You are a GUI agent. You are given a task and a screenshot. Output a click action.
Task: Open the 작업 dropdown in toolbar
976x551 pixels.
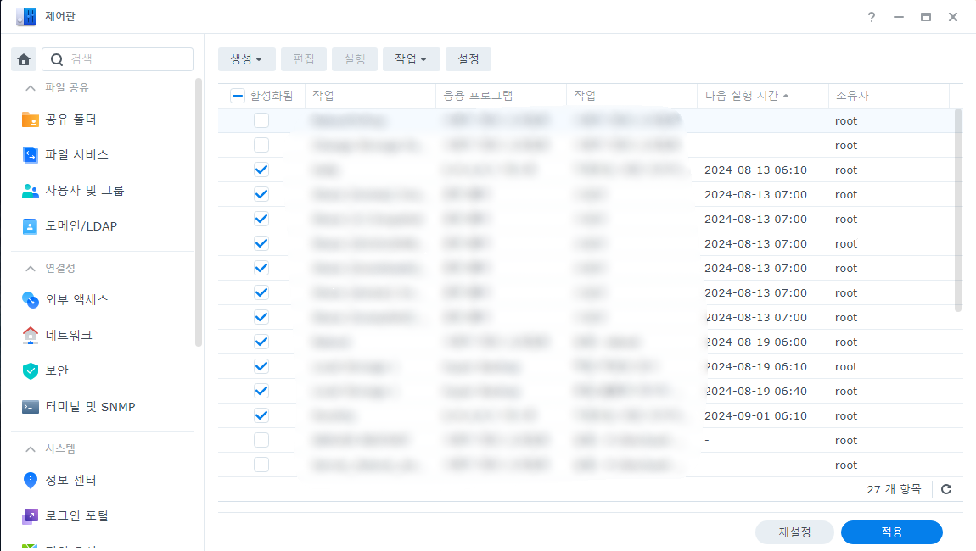(x=411, y=59)
